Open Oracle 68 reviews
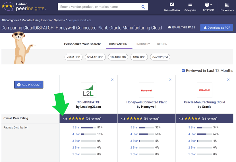Image resolution: width=236 pixels, height=162 pixels. [x=210, y=119]
